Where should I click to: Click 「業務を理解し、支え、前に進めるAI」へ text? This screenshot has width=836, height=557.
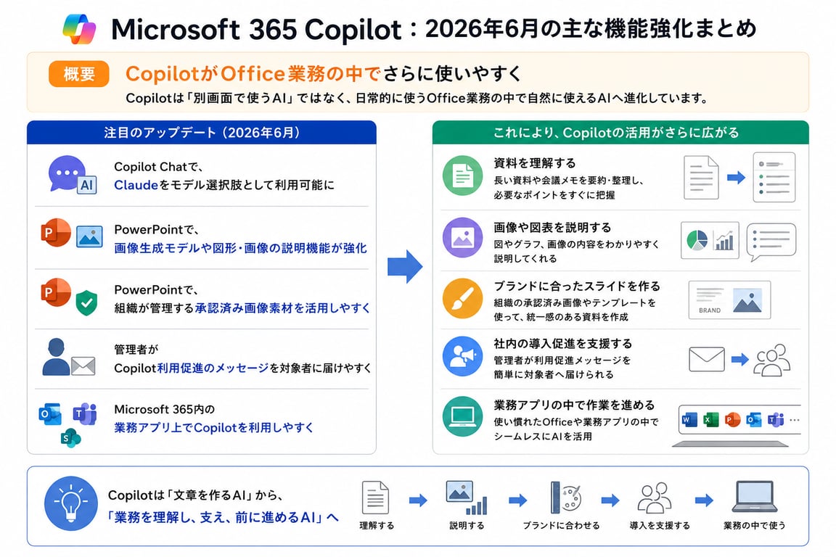223,517
